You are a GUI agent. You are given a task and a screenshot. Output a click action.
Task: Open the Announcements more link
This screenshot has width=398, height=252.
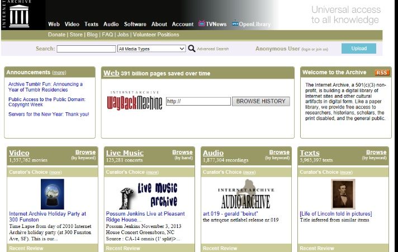[59, 73]
